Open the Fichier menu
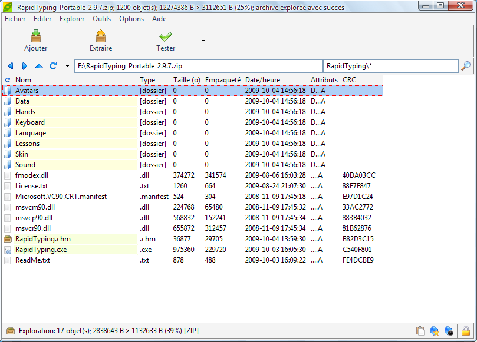Image resolution: width=477 pixels, height=342 pixels. pos(15,19)
